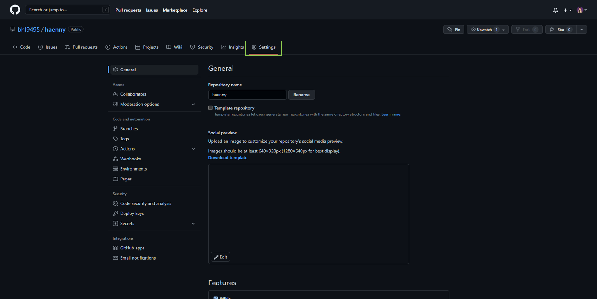Click the Code security and analysis icon
597x299 pixels.
(116, 203)
